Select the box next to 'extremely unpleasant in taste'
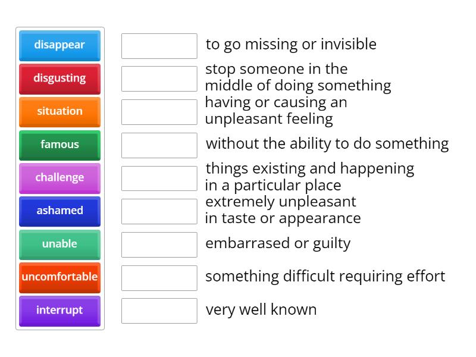The image size is (476, 357). [x=158, y=211]
